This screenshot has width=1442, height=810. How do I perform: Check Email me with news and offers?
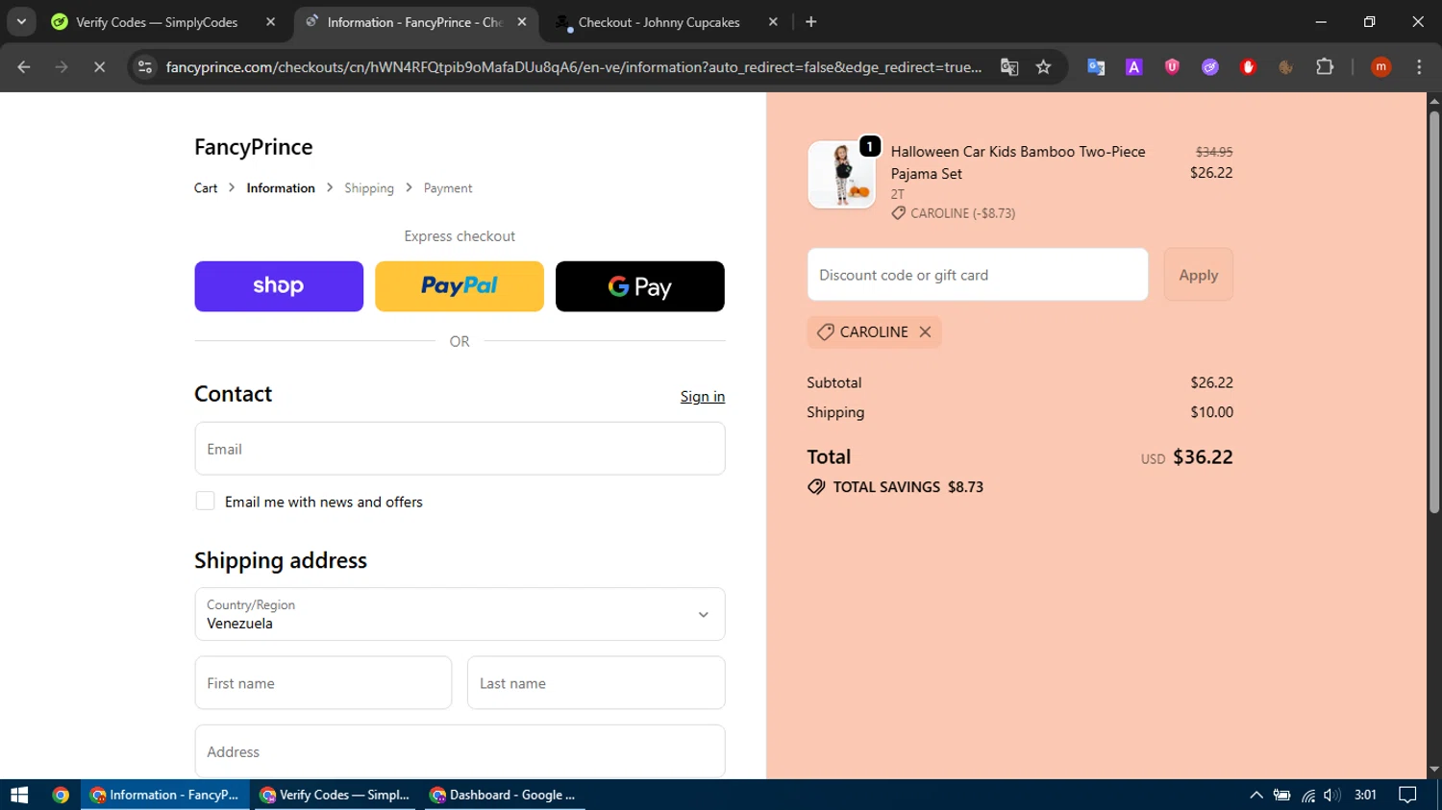(x=205, y=501)
